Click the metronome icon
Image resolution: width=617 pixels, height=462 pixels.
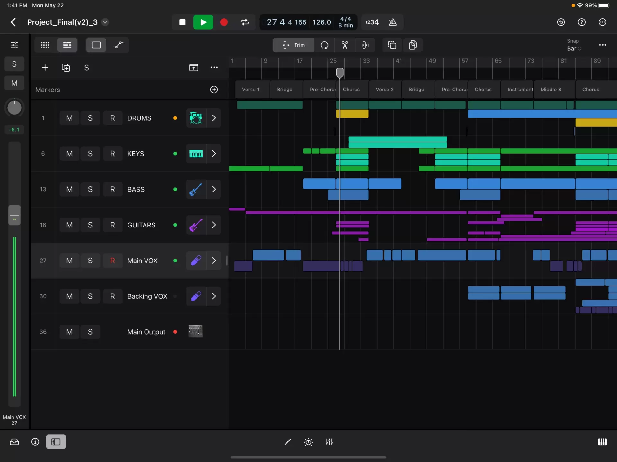[x=392, y=22]
